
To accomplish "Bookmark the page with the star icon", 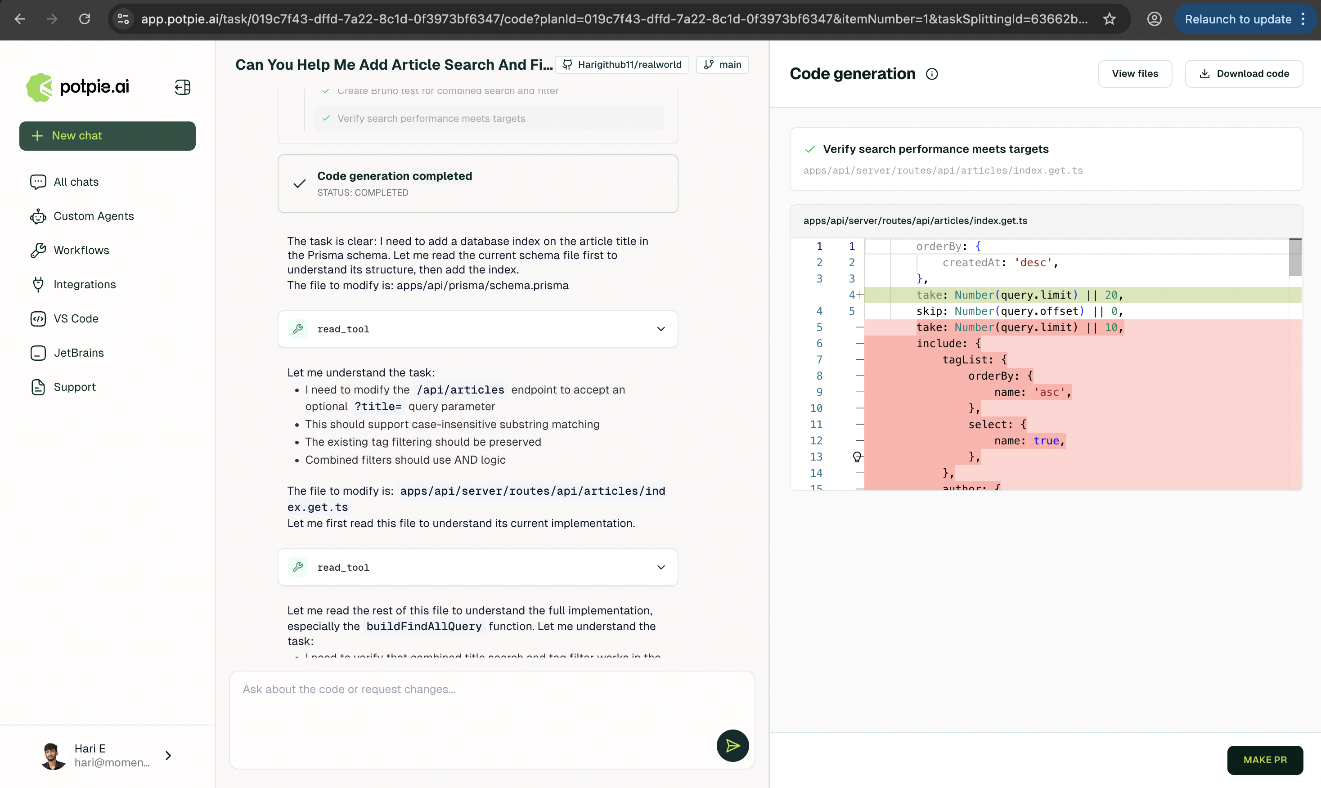I will pos(1109,19).
